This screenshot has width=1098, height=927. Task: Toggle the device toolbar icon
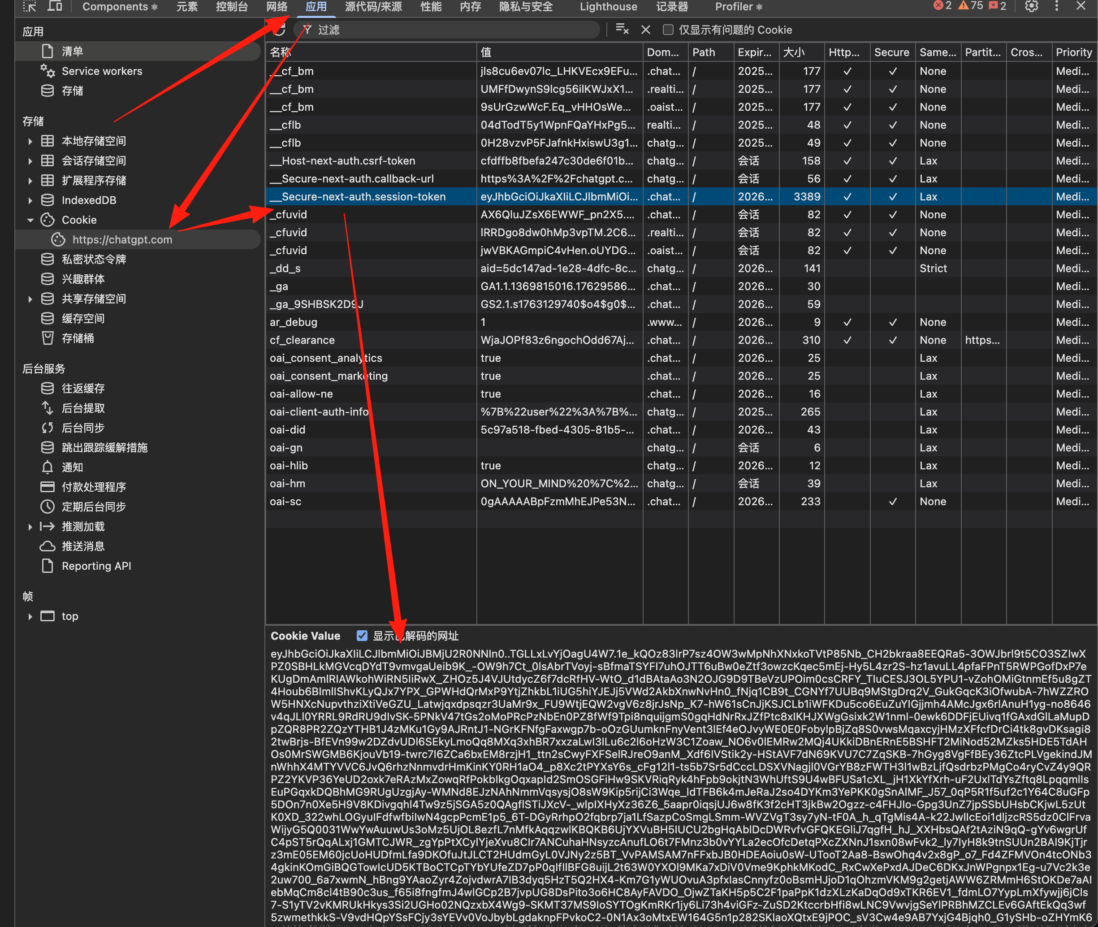click(55, 6)
